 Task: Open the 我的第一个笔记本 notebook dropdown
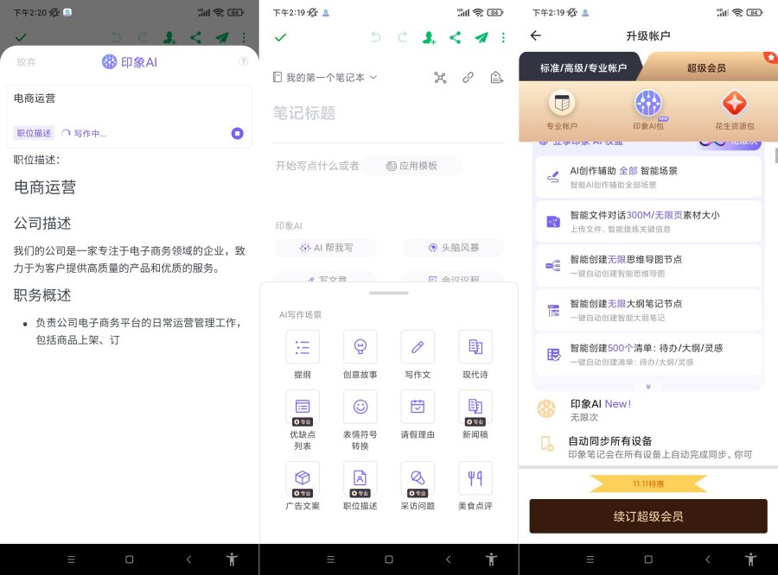point(325,77)
